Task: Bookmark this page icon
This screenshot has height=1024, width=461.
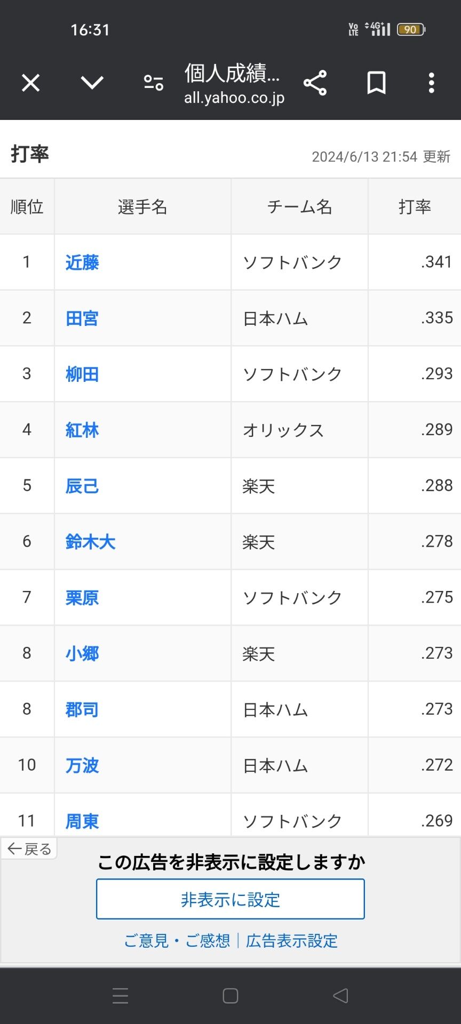Action: tap(376, 83)
